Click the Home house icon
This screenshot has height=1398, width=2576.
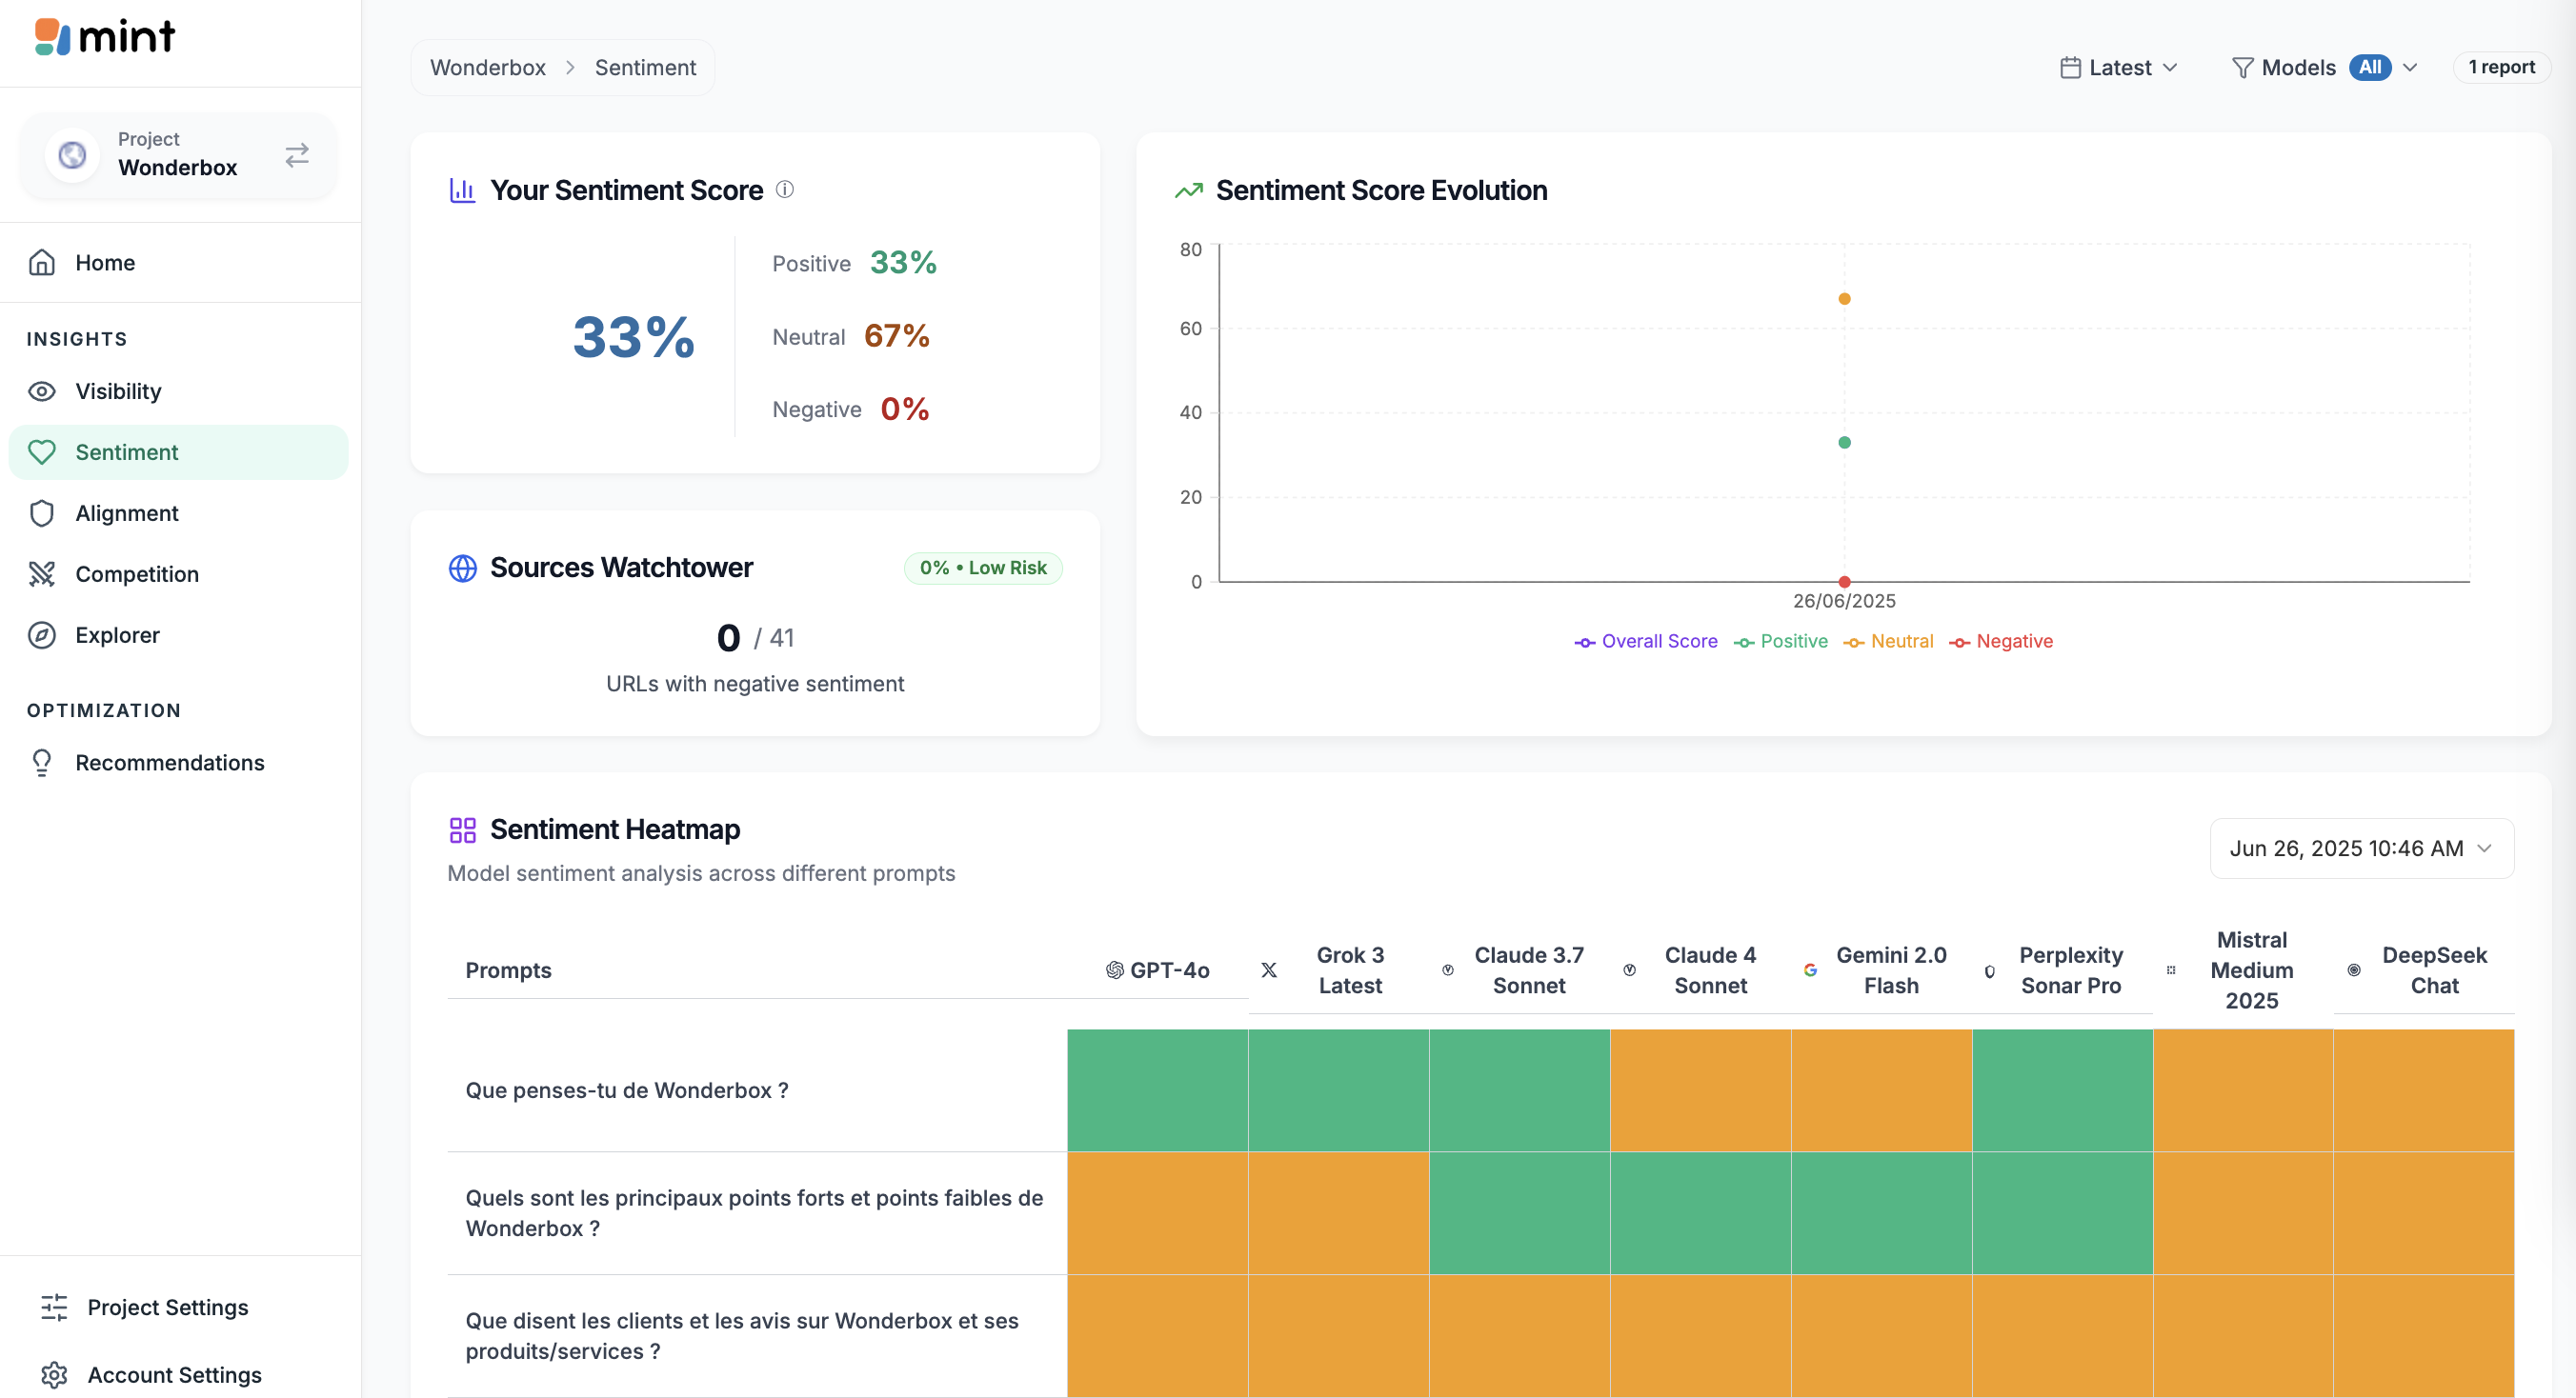(x=42, y=263)
